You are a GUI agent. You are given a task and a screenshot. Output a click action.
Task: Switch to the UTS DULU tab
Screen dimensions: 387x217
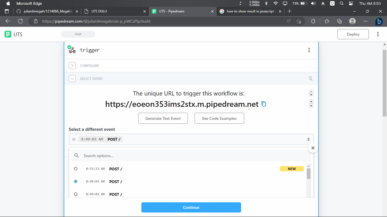115,11
